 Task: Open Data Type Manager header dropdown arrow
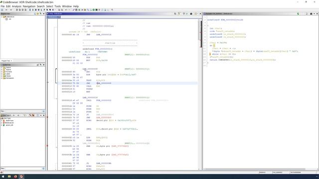coord(41,115)
